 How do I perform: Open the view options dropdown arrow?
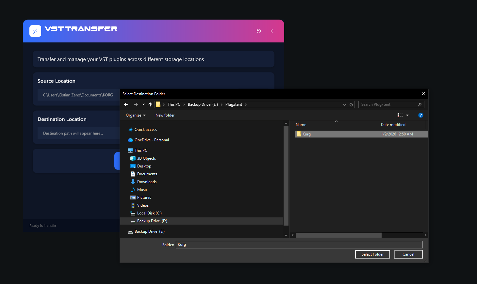click(x=407, y=115)
